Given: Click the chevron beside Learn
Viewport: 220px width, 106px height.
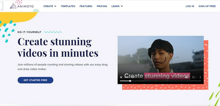Looking at the screenshot, I should click(x=122, y=6).
